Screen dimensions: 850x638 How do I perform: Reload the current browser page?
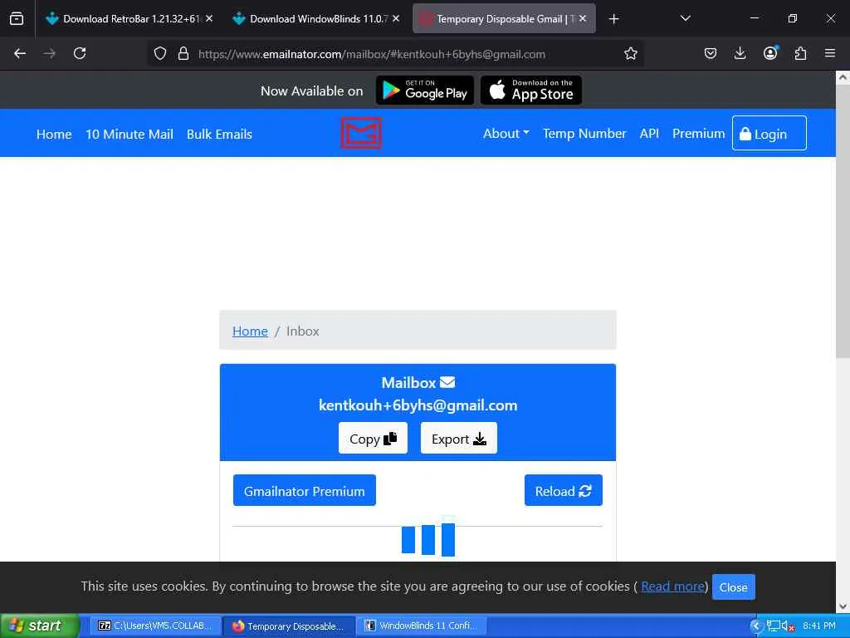tap(80, 53)
